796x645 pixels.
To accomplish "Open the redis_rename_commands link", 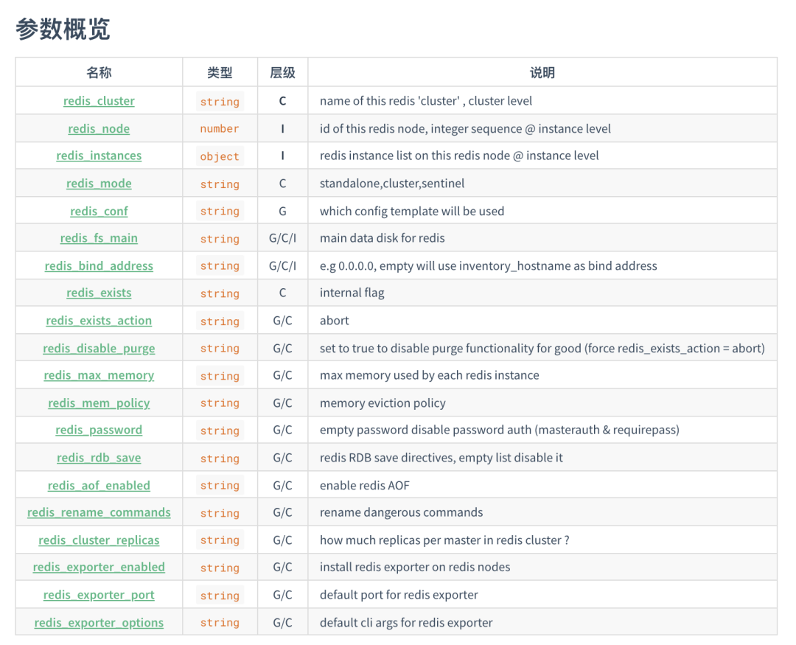I will coord(99,512).
